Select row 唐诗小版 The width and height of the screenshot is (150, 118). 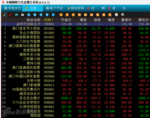coord(76,63)
